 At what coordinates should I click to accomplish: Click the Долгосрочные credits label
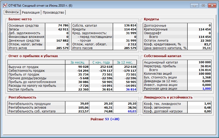coord(155,26)
